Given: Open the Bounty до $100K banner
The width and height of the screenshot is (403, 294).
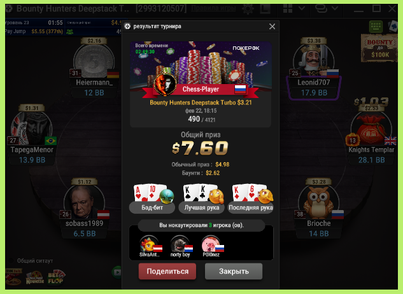Looking at the screenshot, I should (379, 48).
